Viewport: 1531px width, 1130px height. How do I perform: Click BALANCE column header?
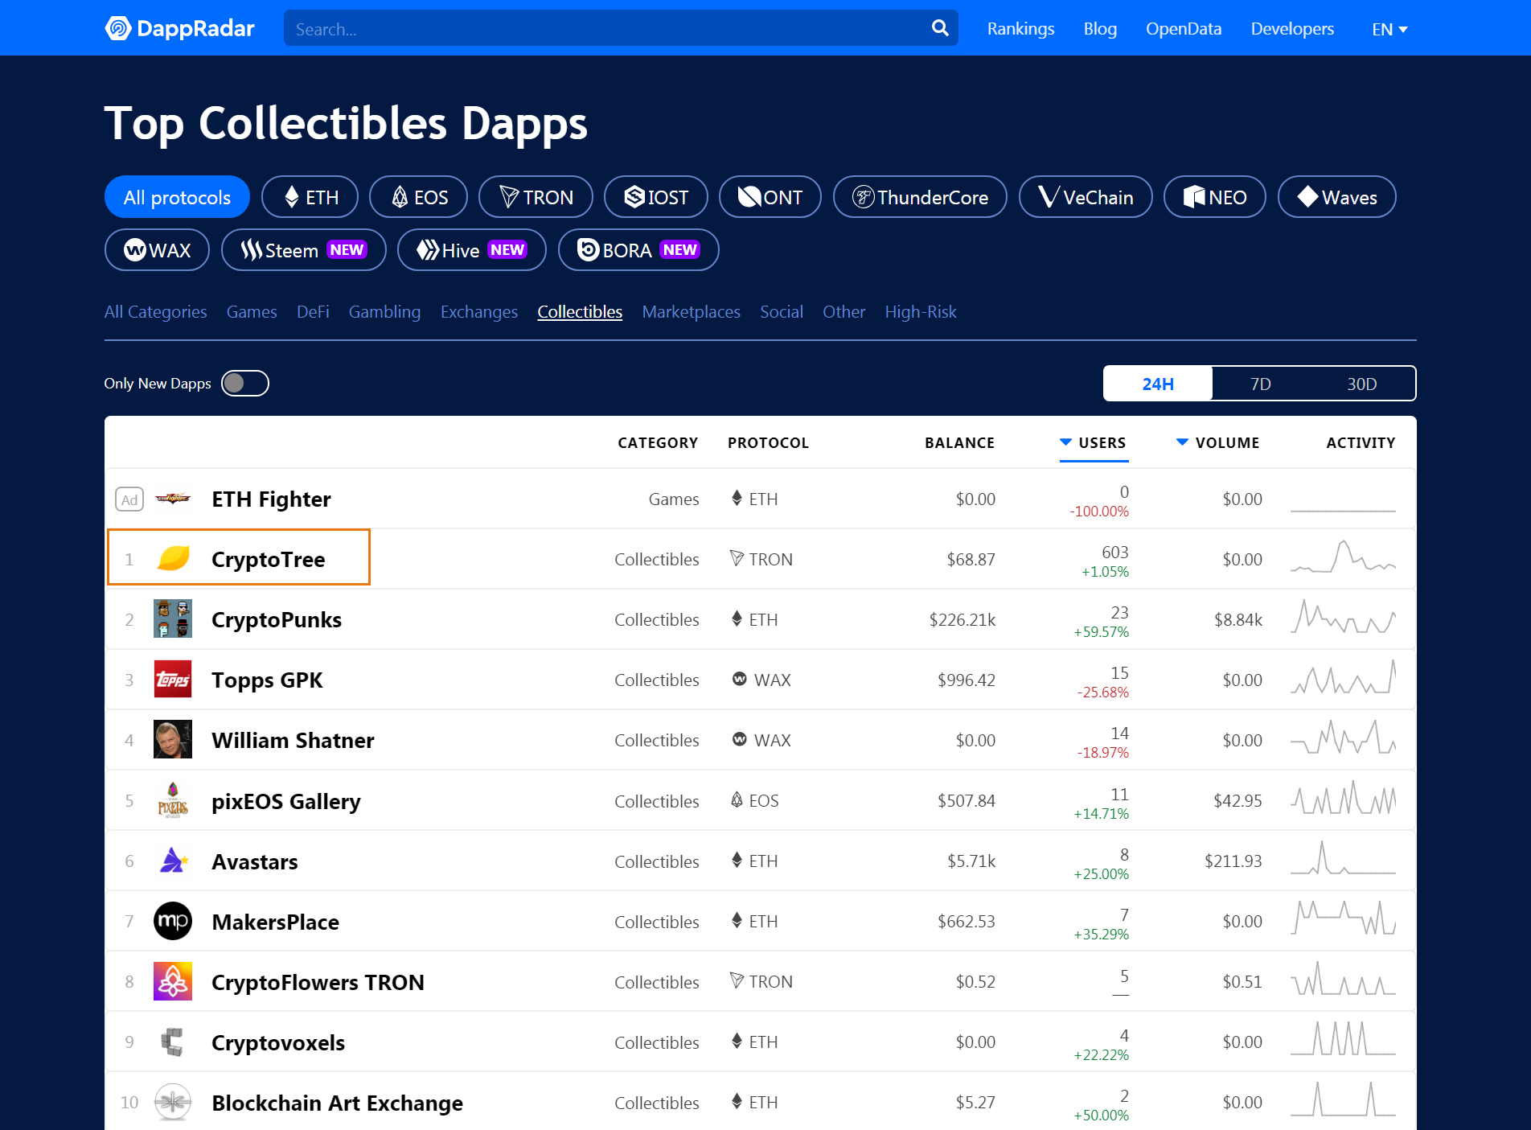959,442
